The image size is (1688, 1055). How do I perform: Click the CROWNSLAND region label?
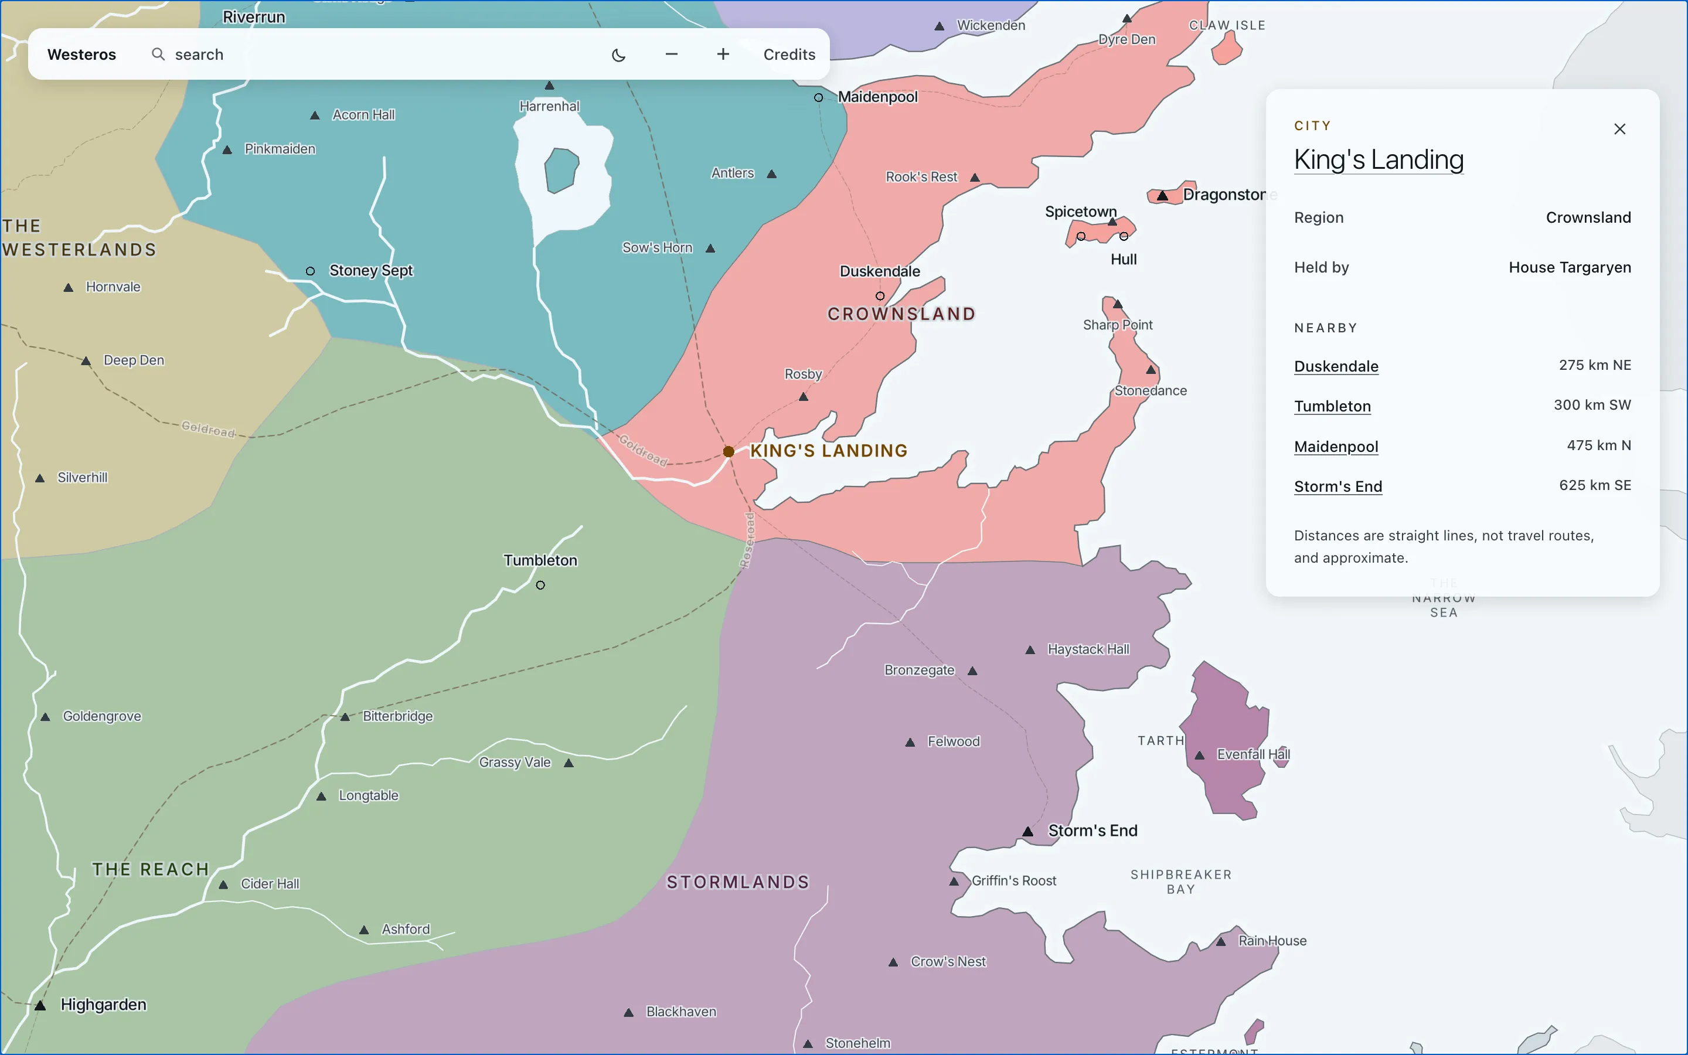click(901, 314)
